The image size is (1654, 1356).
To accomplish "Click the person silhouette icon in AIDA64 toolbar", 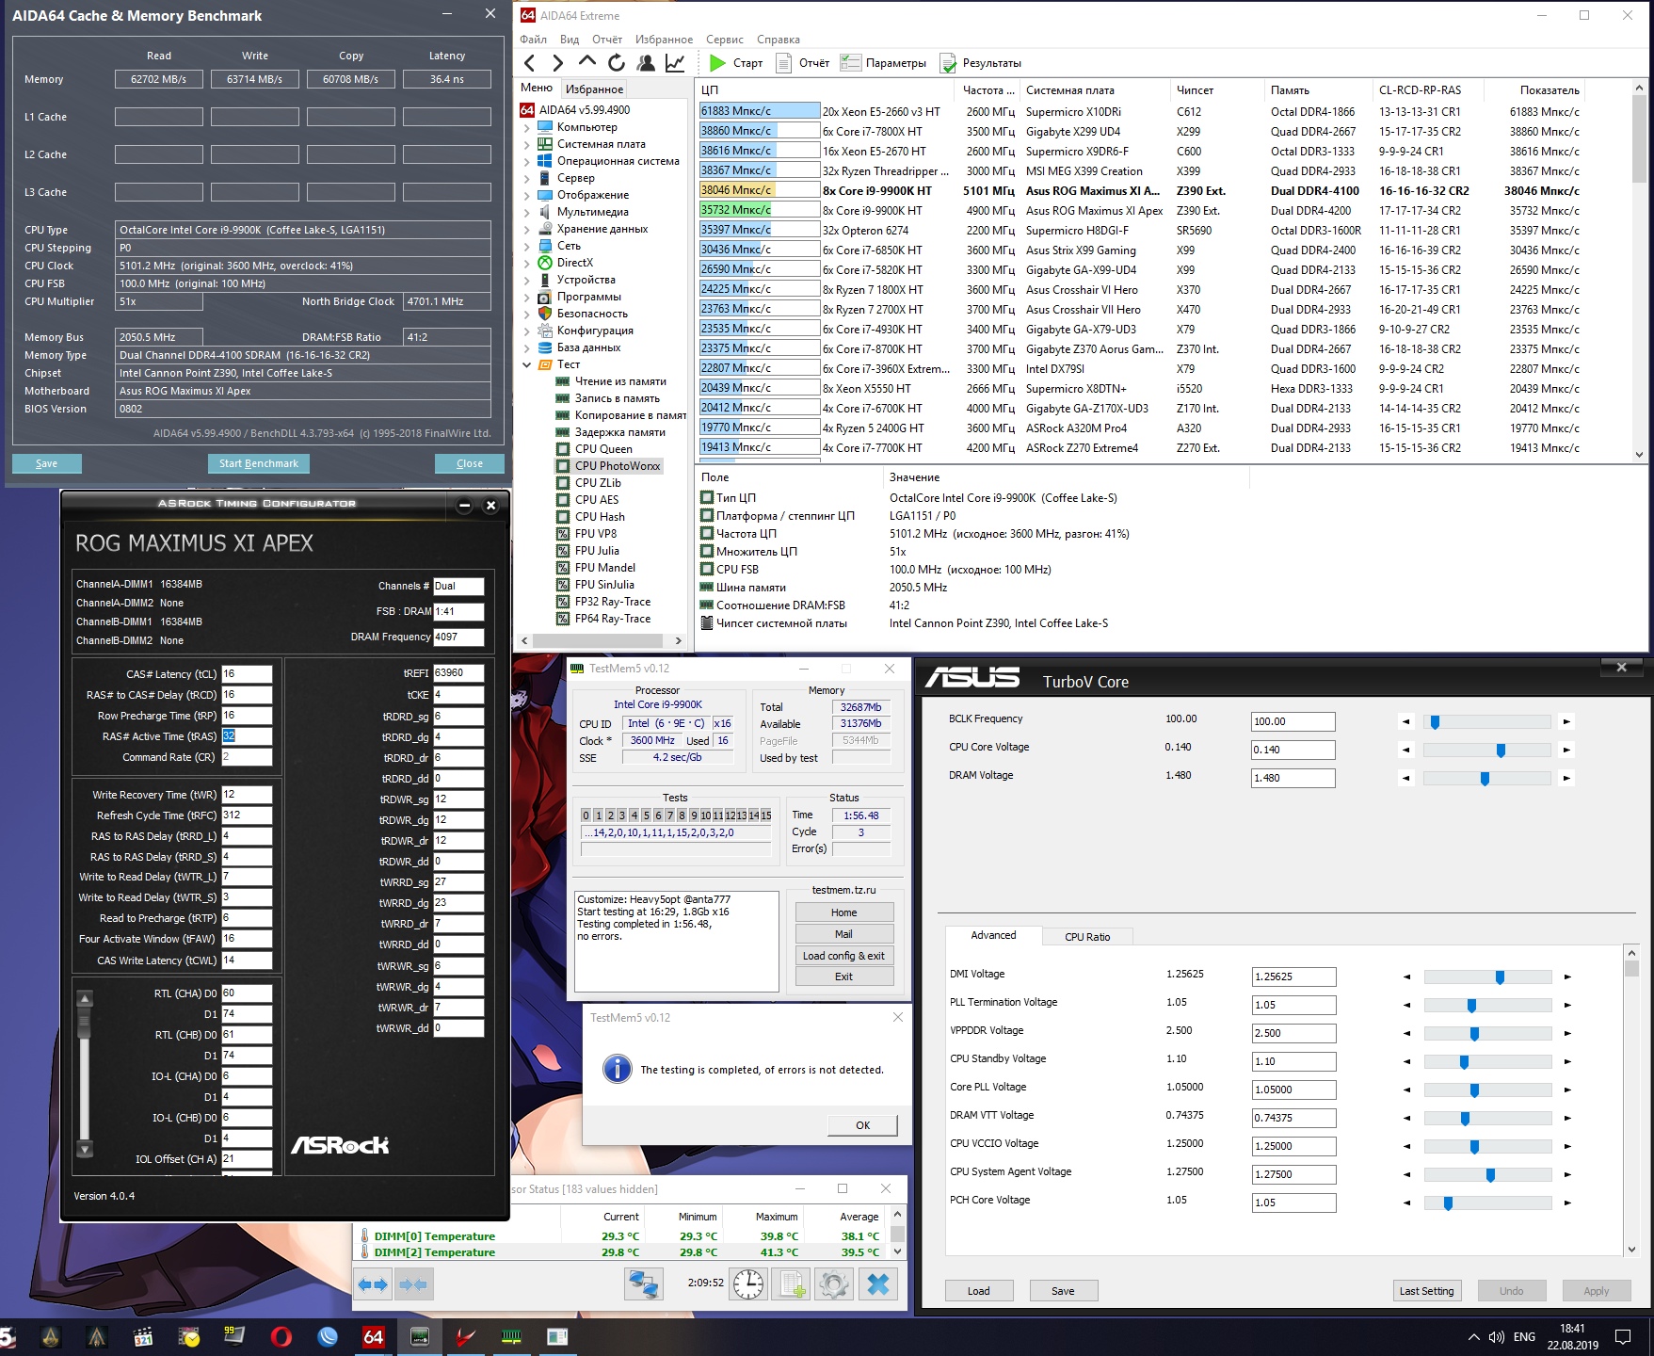I will point(646,63).
